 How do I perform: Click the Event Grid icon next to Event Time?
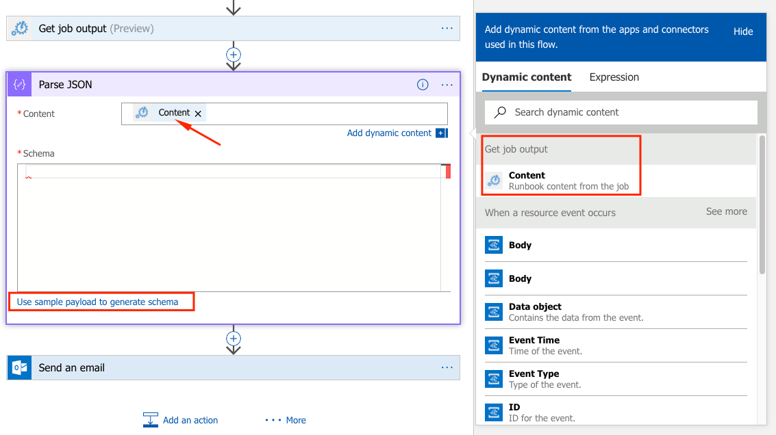pyautogui.click(x=494, y=345)
